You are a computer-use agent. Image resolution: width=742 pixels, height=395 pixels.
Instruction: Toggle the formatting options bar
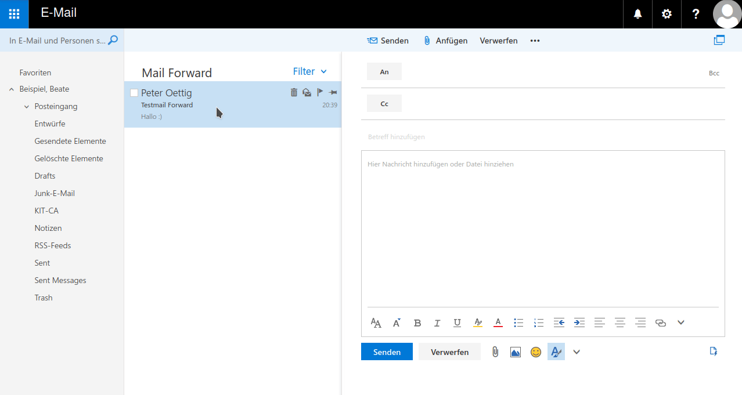click(x=556, y=351)
